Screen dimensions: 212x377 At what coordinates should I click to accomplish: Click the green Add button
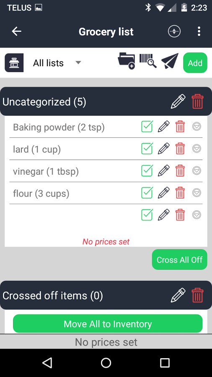(x=195, y=63)
